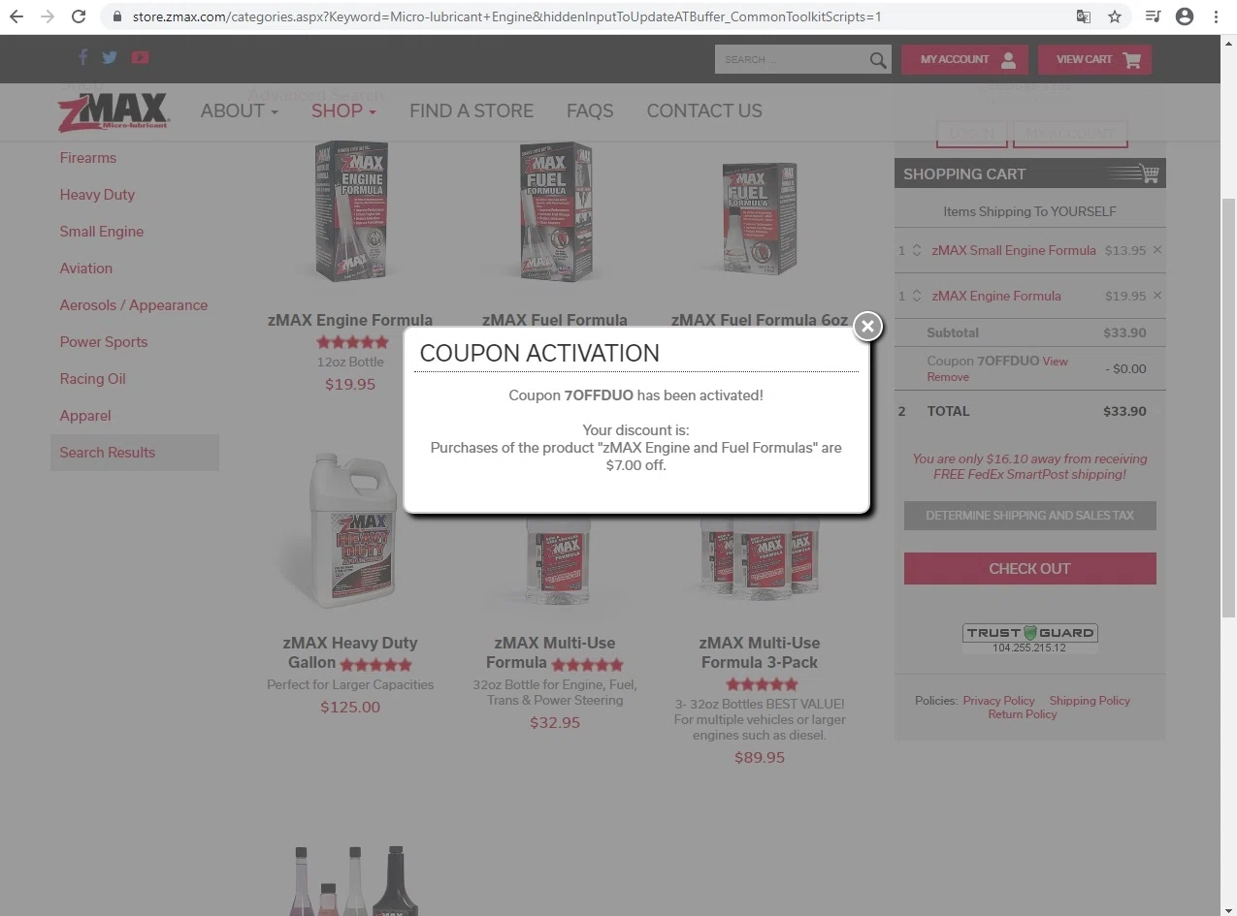Screen dimensions: 1237x916
Task: Click the zMAX Micro-lubricant logo
Action: point(113,111)
